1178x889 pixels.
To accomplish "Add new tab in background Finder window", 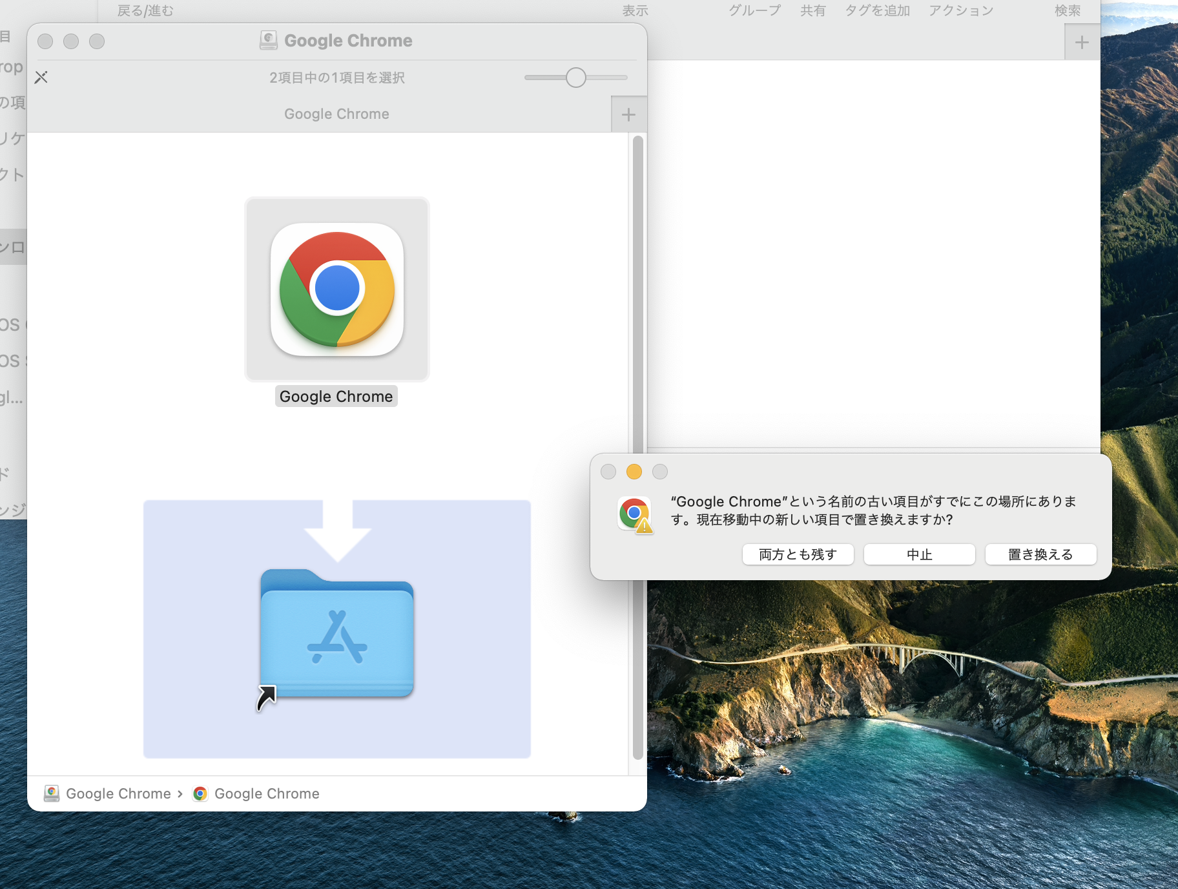I will [x=1082, y=43].
